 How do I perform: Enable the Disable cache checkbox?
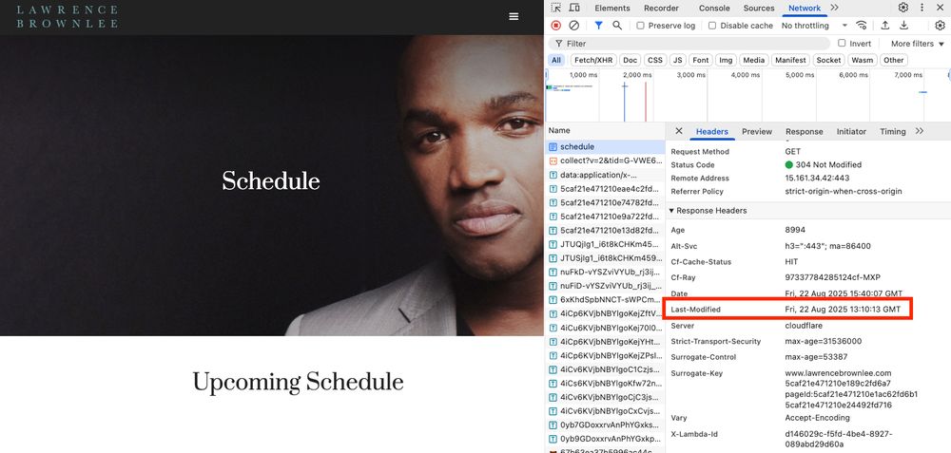[712, 26]
